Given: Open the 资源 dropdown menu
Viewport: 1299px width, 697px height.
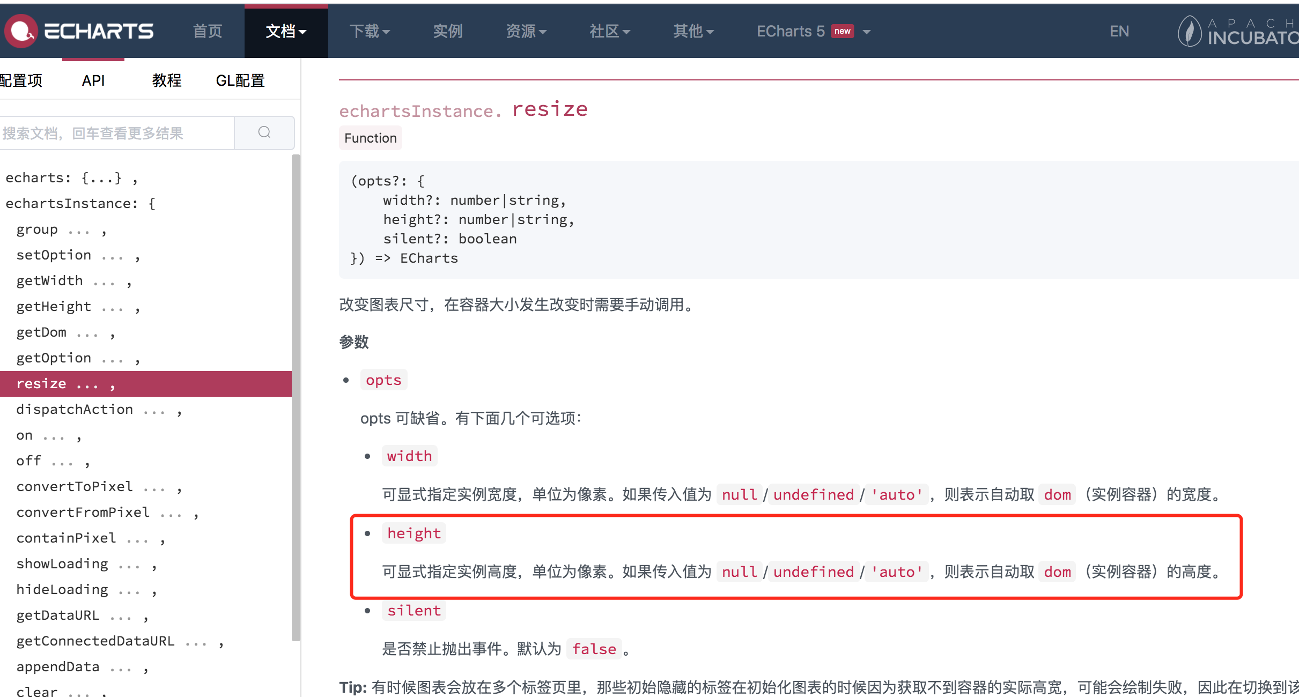Looking at the screenshot, I should pyautogui.click(x=526, y=31).
